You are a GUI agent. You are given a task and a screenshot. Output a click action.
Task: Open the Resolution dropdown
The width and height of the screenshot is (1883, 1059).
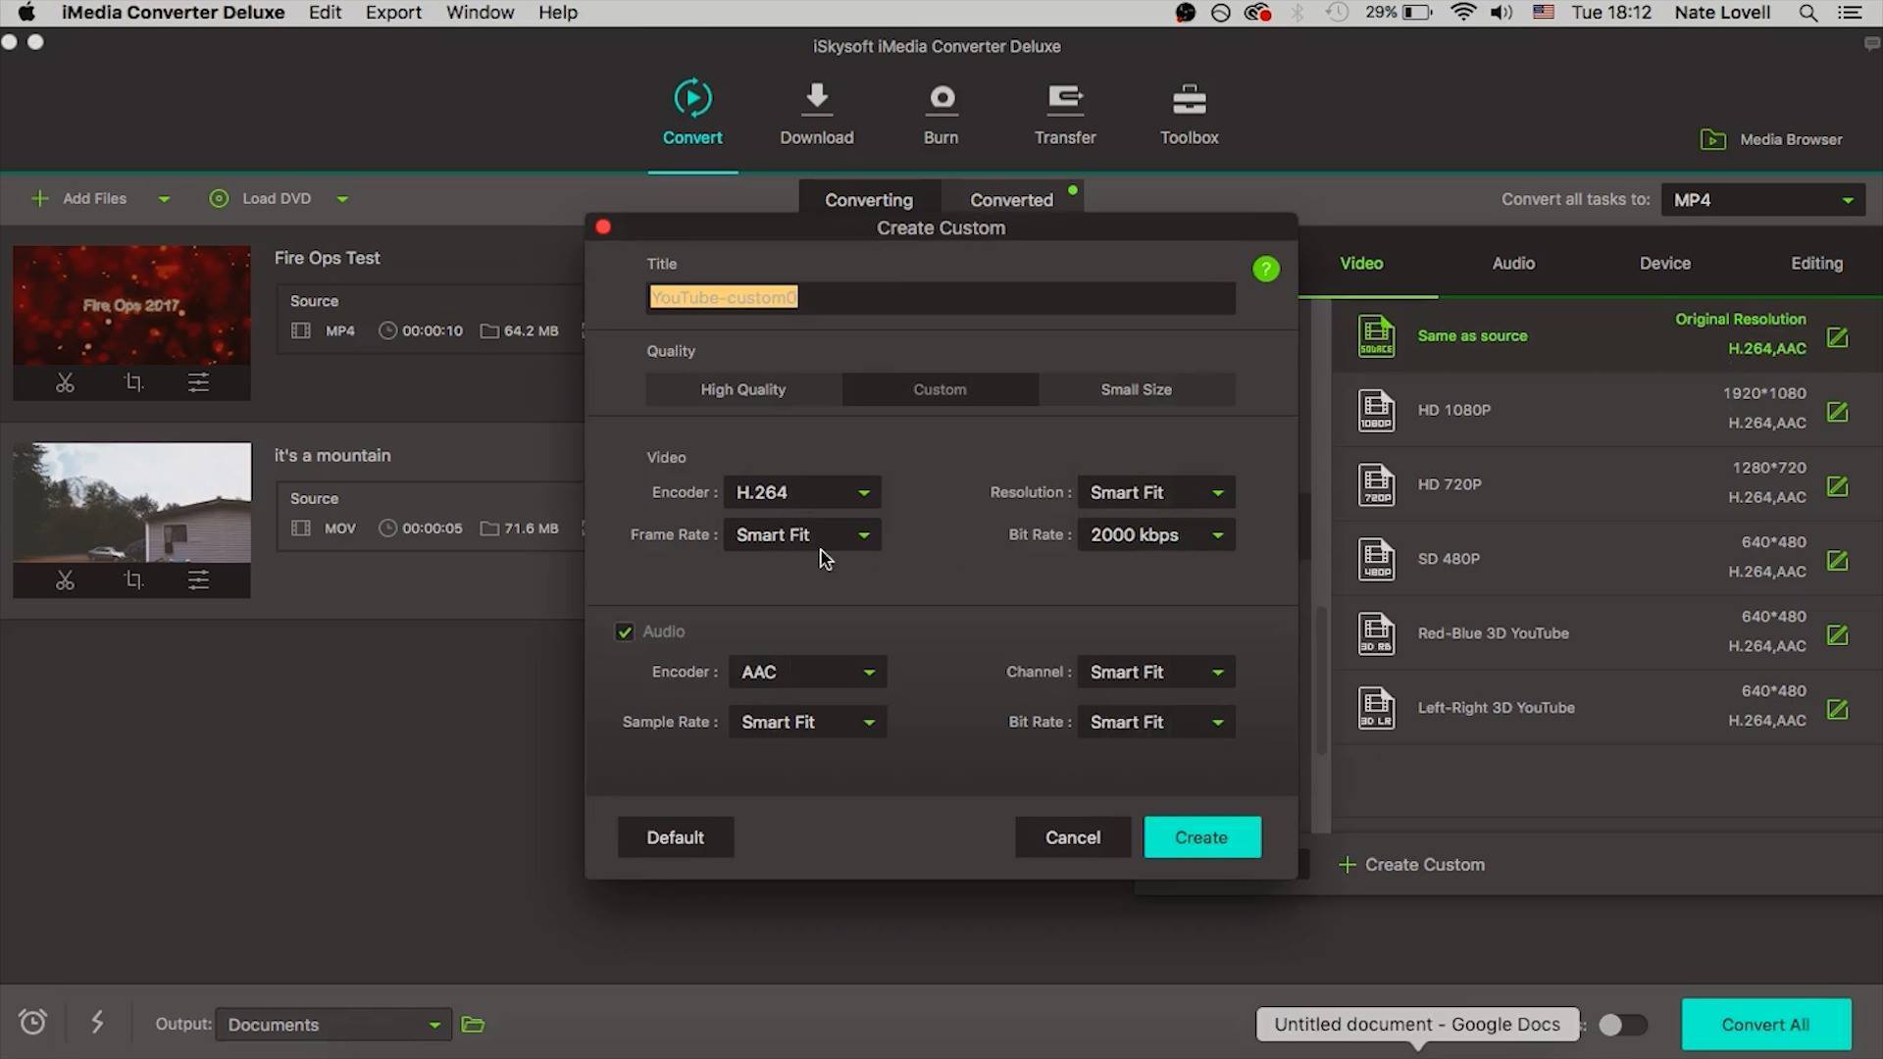1156,492
